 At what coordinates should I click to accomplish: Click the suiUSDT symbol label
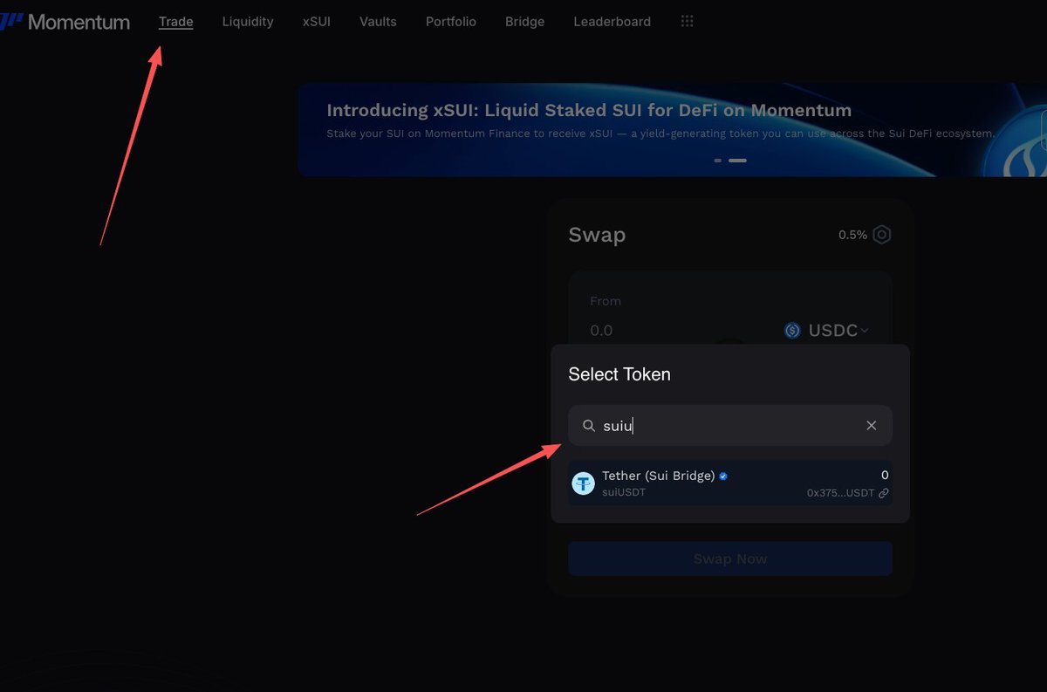pyautogui.click(x=624, y=492)
